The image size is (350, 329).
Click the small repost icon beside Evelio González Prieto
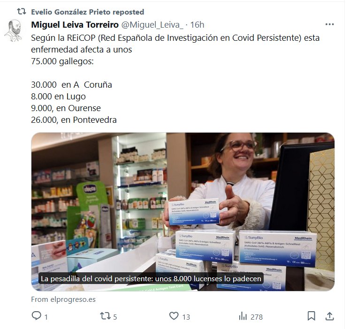[22, 11]
